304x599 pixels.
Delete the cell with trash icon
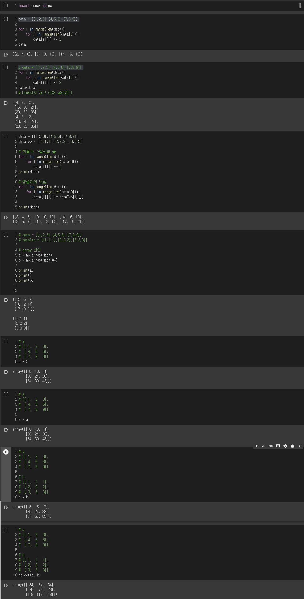point(292,446)
